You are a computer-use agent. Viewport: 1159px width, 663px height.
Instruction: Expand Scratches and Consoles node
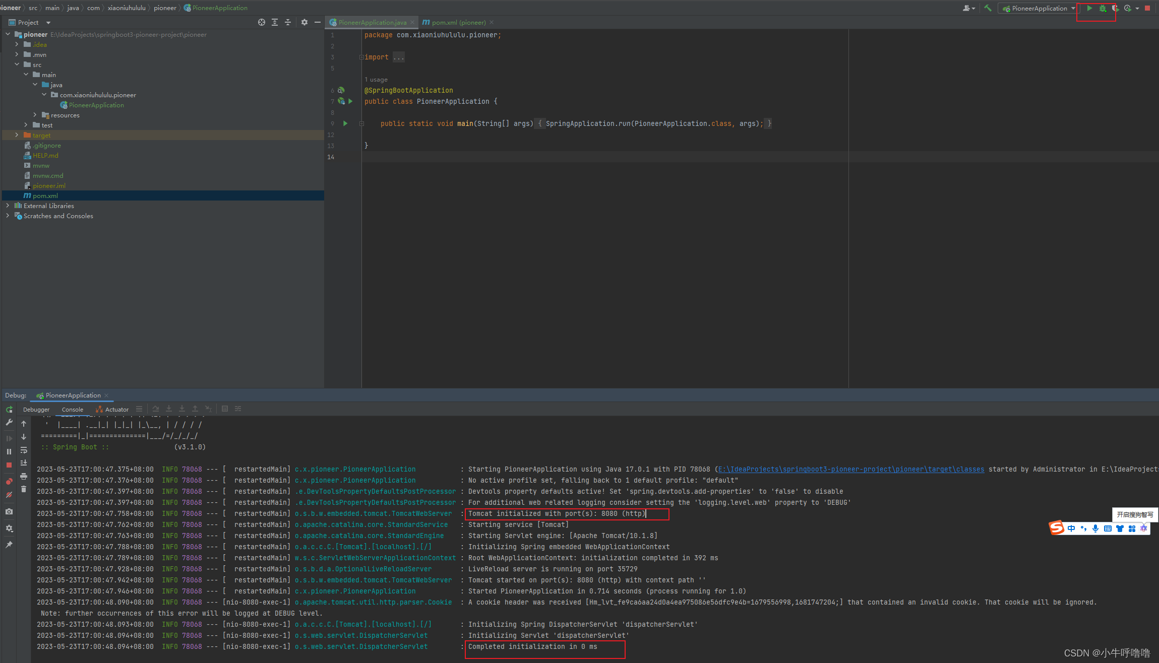[8, 216]
